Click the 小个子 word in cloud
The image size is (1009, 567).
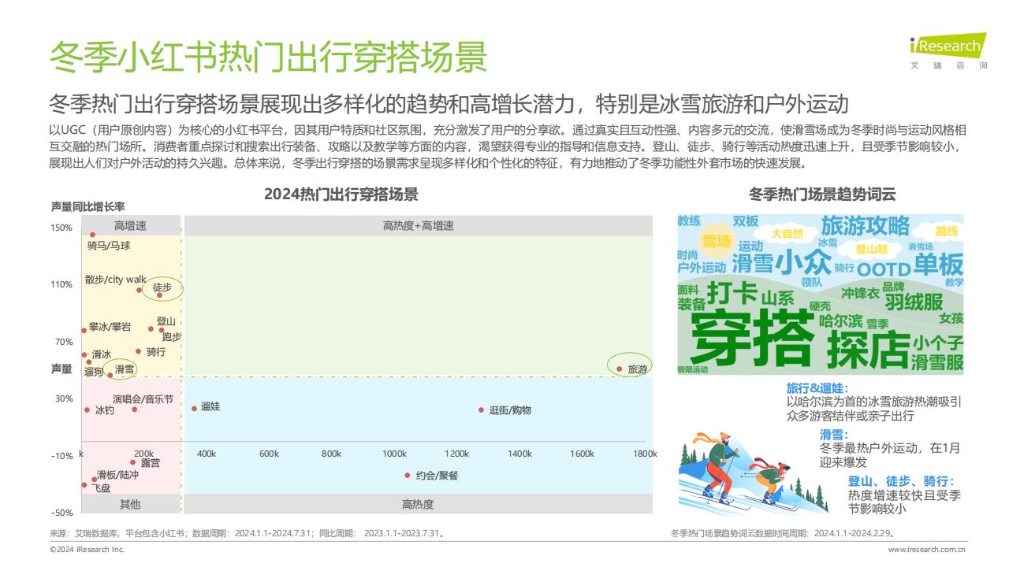coord(938,343)
